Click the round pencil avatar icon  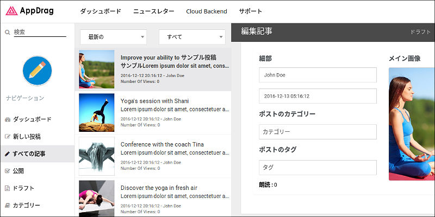pos(37,71)
